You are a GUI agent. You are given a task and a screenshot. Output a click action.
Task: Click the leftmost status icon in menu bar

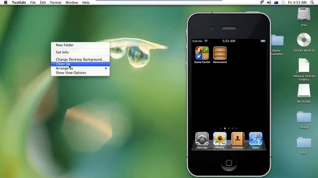(x=262, y=2)
